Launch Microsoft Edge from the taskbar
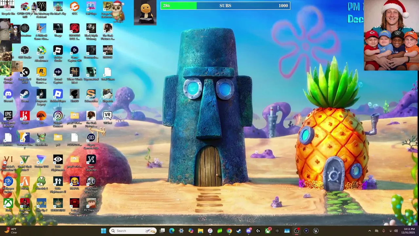 [172, 231]
